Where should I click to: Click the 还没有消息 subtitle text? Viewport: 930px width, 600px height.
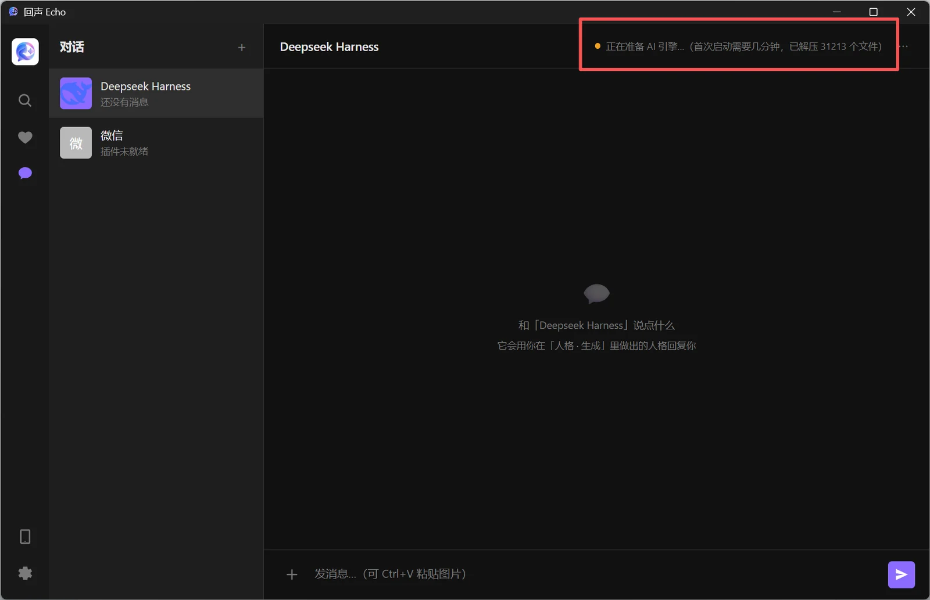point(124,102)
